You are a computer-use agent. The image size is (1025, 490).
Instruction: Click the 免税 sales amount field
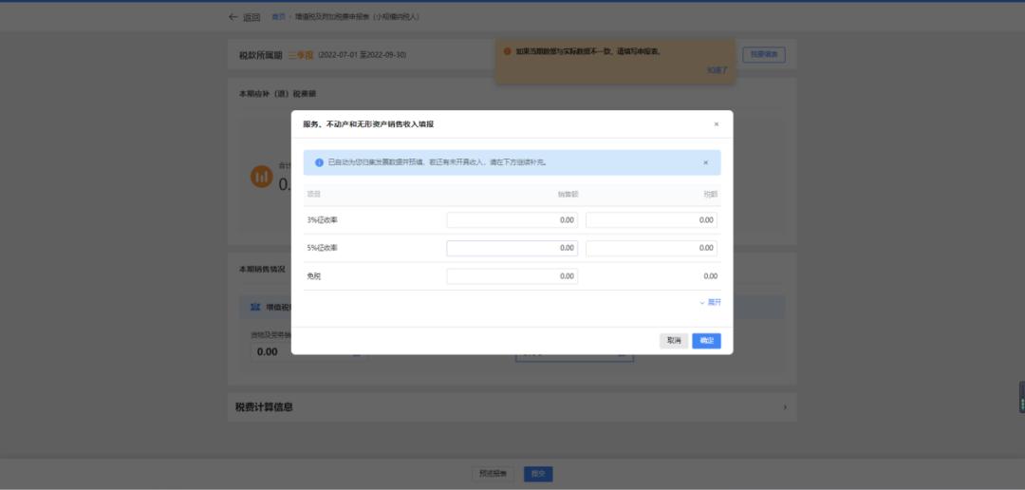click(x=512, y=276)
